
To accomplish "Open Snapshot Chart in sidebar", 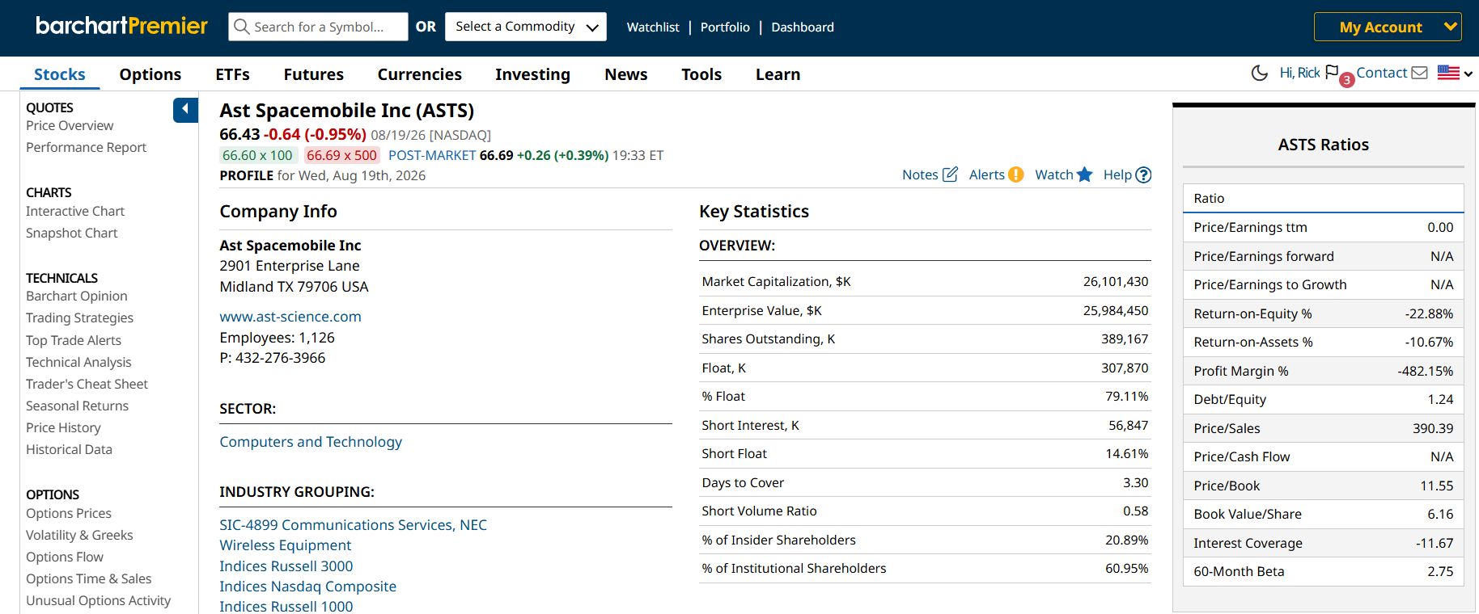I will click(71, 233).
